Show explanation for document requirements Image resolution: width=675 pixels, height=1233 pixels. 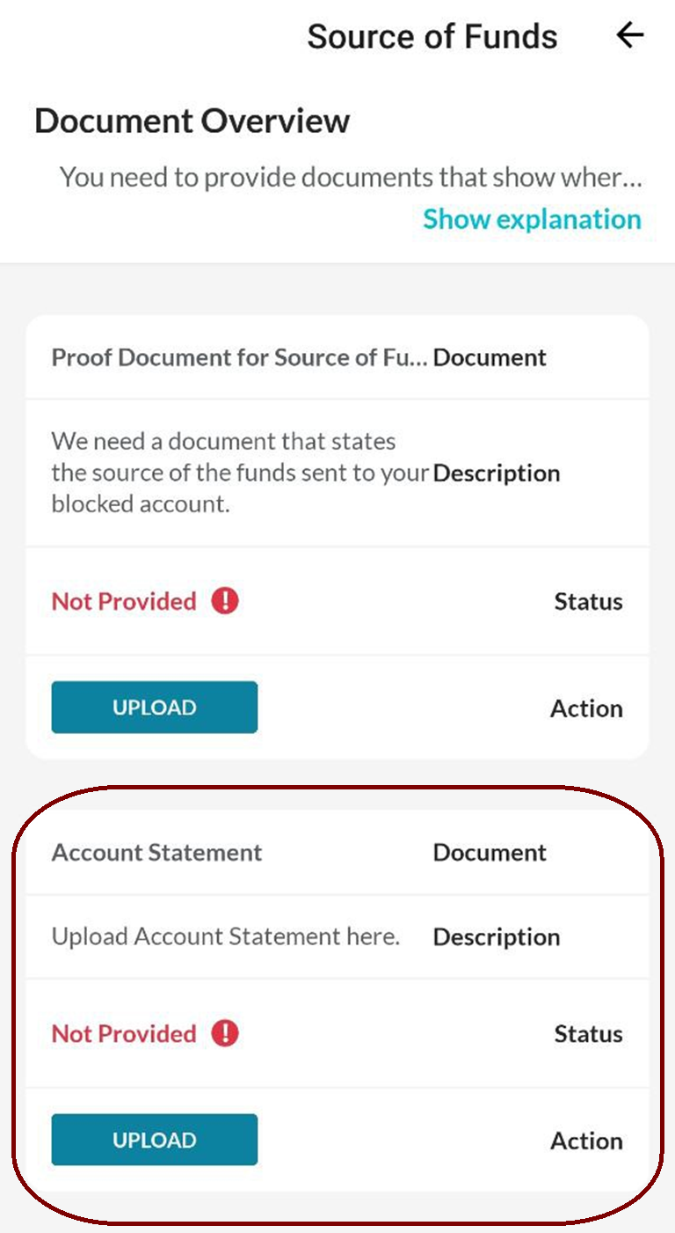pyautogui.click(x=531, y=218)
